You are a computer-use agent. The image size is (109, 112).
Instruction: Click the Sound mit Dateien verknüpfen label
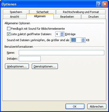point(38,40)
